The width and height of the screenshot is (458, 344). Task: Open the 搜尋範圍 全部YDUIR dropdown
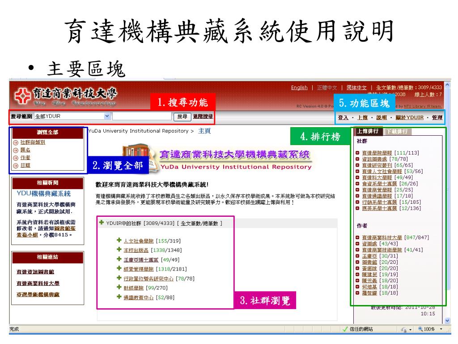[72, 116]
